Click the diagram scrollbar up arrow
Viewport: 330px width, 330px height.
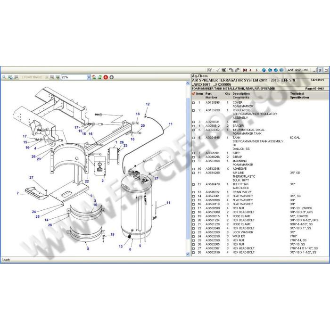(188, 83)
